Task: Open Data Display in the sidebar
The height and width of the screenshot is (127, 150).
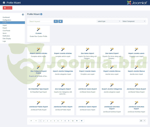Action: click(7, 39)
